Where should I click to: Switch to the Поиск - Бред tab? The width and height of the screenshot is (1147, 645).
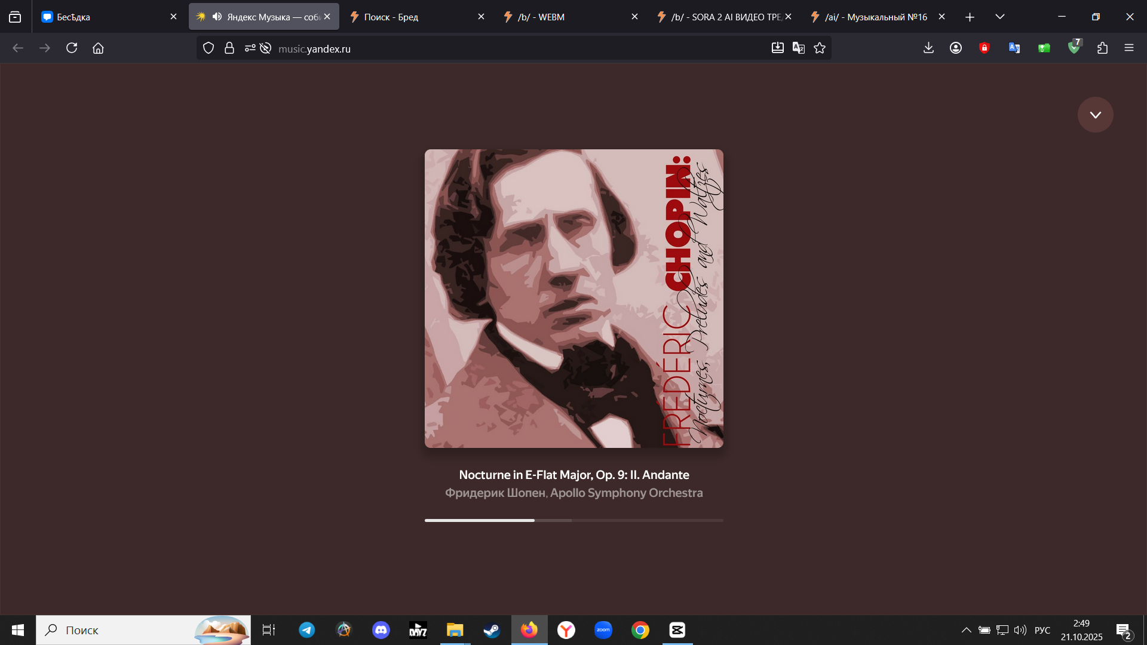pyautogui.click(x=412, y=17)
